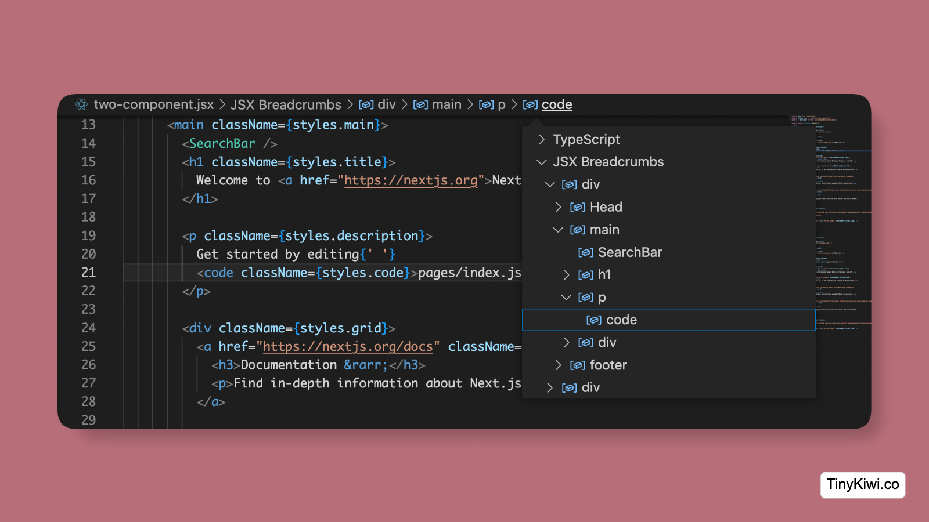929x522 pixels.
Task: Select JSX Breadcrumbs in breadcrumb bar
Action: tap(286, 104)
